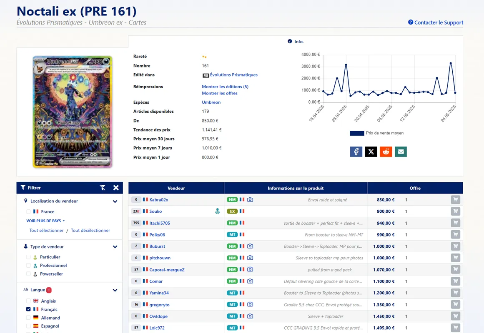
Task: Uncheck the Français language filter
Action: click(28, 309)
